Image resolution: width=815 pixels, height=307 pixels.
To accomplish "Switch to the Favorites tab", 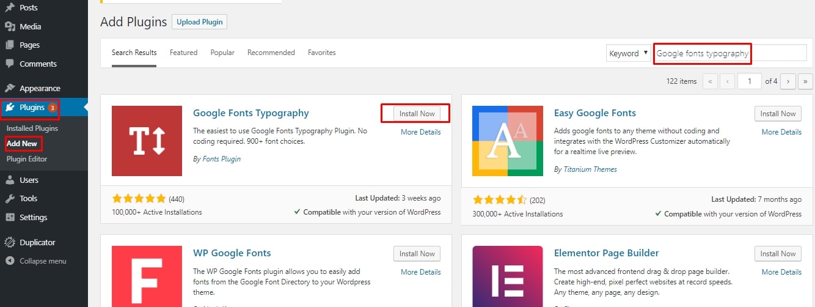I will (x=322, y=53).
